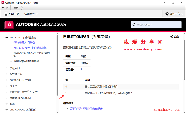Viewport: 186px width, 114px height.
Task: Open AutoCAD 2024 中的新增功能 link
Action: pyautogui.click(x=30, y=48)
